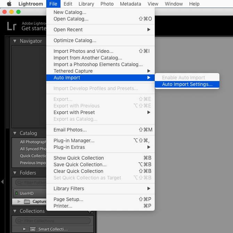Viewport: 233px width, 233px height.
Task: Open the Metadata menu in menu bar
Action: 130,4
